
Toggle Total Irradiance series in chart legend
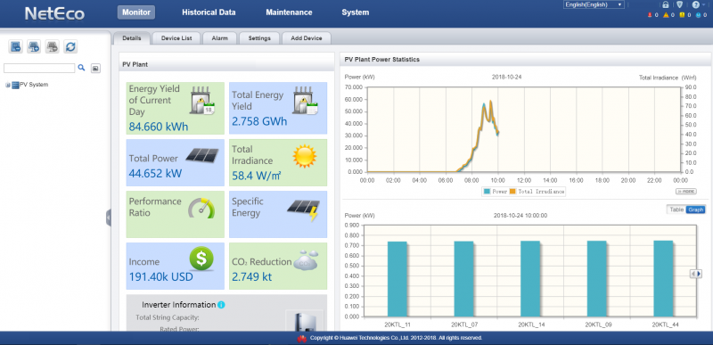(537, 192)
